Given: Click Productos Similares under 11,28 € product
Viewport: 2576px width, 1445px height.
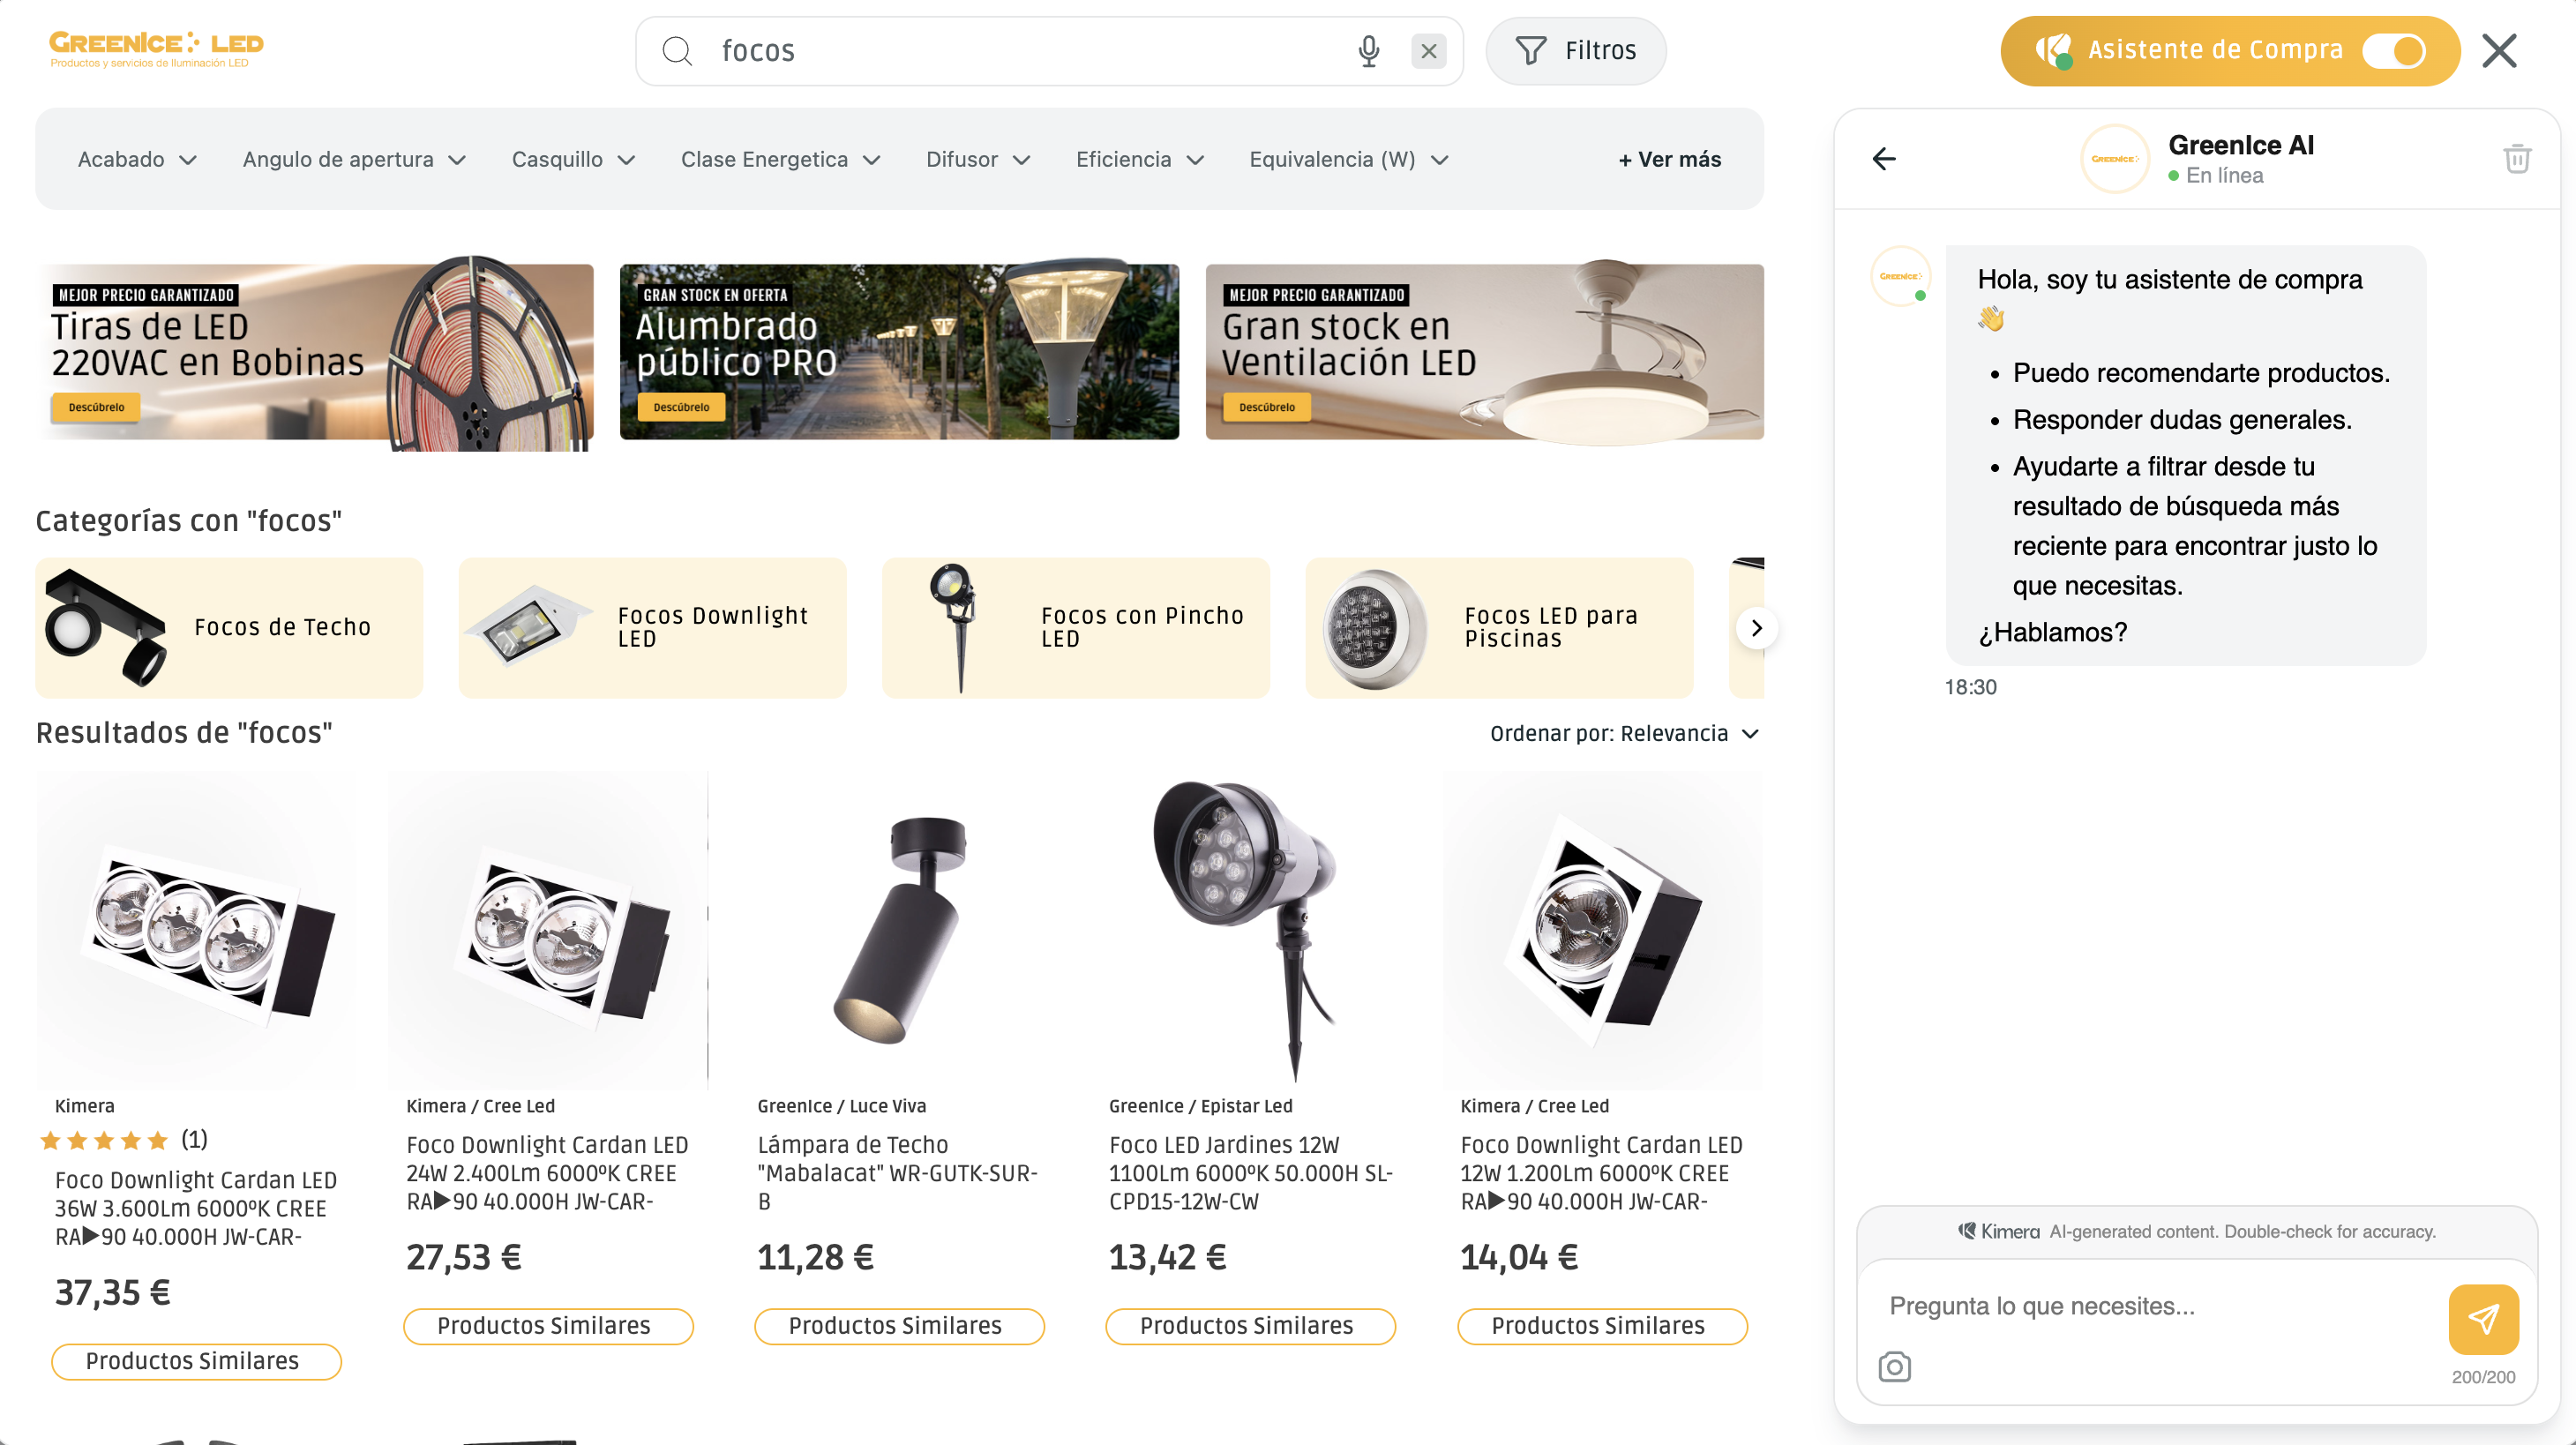Looking at the screenshot, I should [x=899, y=1326].
